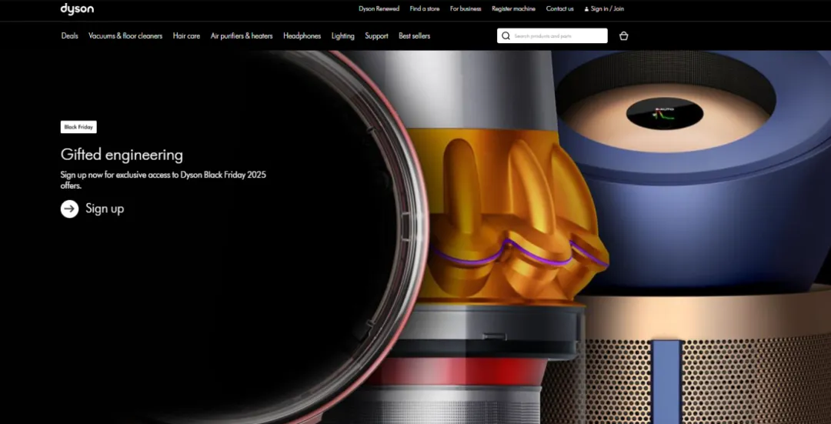This screenshot has width=831, height=424.
Task: Click the user profile icon
Action: point(586,9)
